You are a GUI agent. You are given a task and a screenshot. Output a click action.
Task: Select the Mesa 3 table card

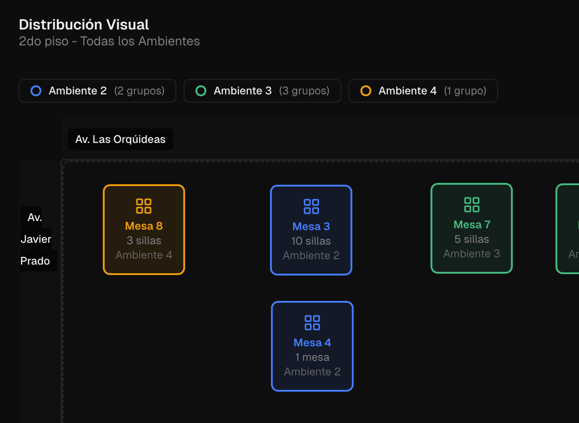pos(311,230)
